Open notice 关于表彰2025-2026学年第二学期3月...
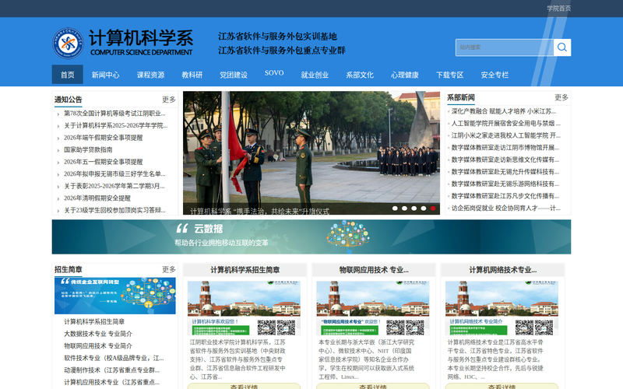This screenshot has height=389, width=623. click(x=114, y=186)
